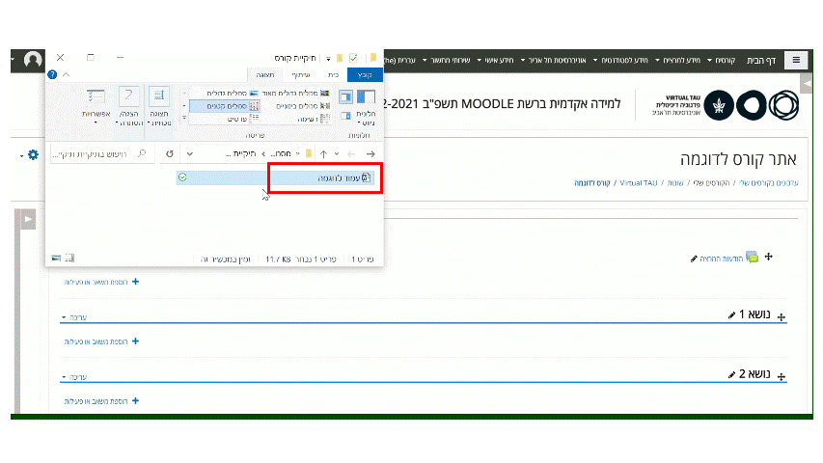This screenshot has height=463, width=823.
Task: Add an activity or resource under נושא 1
Action: [102, 341]
